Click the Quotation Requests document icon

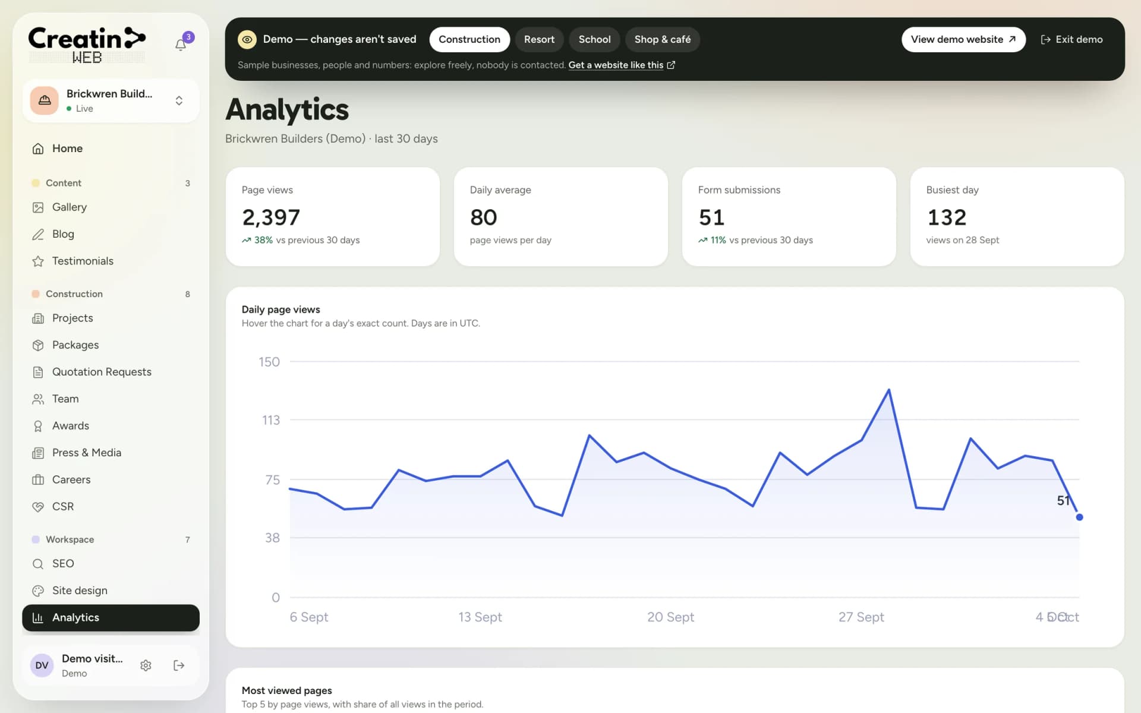(38, 372)
